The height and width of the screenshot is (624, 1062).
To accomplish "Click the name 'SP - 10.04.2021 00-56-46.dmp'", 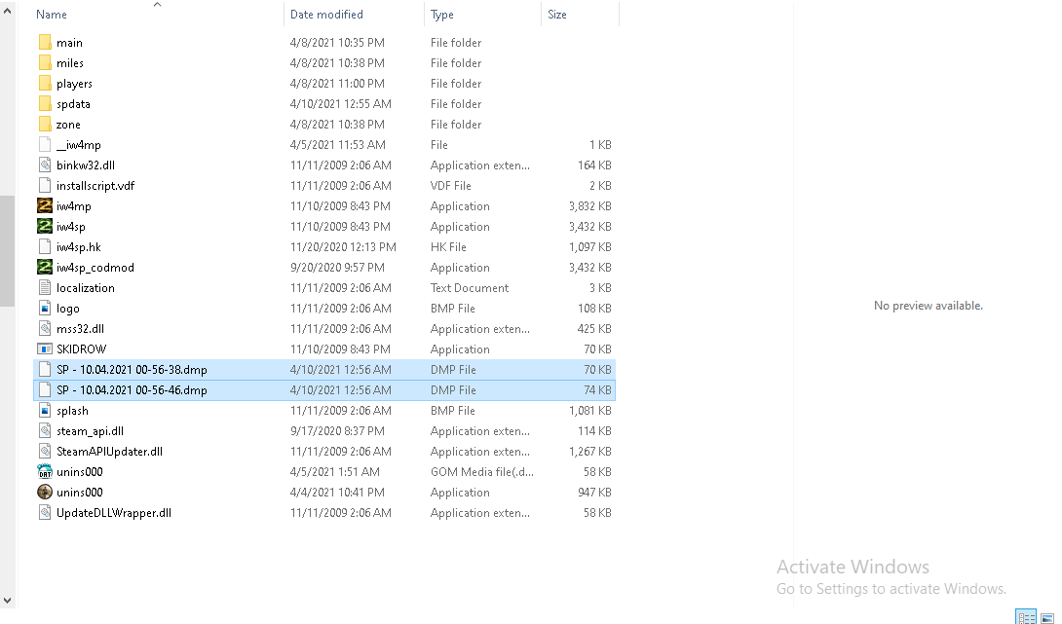I will pyautogui.click(x=133, y=389).
